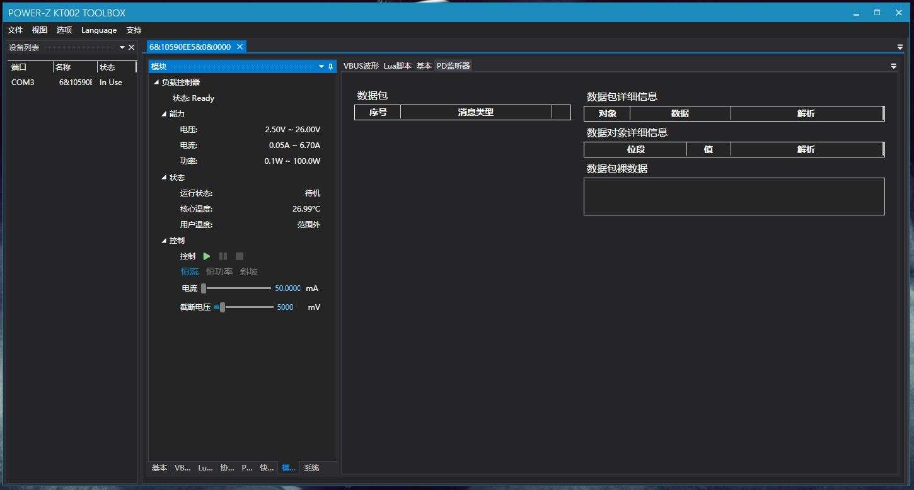The width and height of the screenshot is (914, 490).
Task: Click the 对象 column header
Action: [x=607, y=113]
